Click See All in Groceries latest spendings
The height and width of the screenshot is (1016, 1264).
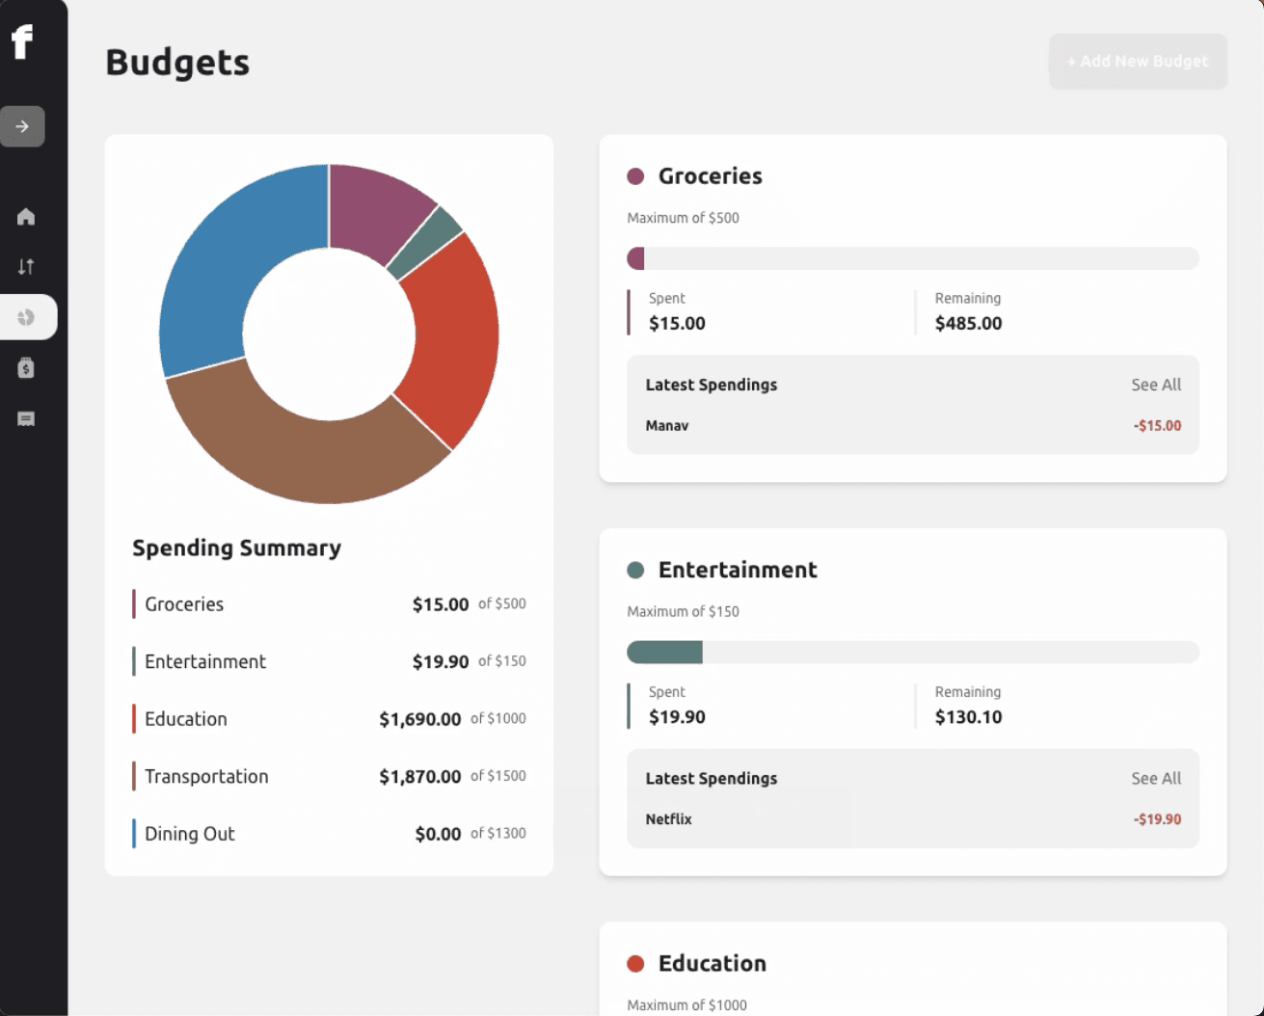[1155, 385]
